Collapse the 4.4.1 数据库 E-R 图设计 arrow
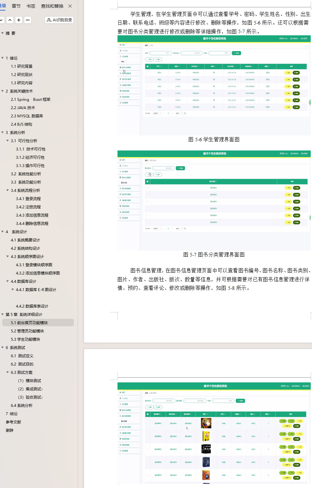Viewport: 312px width, 488px height. 13,289
